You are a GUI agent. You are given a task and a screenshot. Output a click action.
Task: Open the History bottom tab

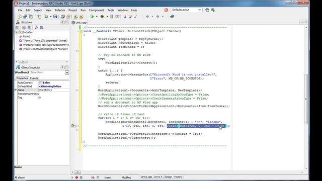(x=178, y=177)
